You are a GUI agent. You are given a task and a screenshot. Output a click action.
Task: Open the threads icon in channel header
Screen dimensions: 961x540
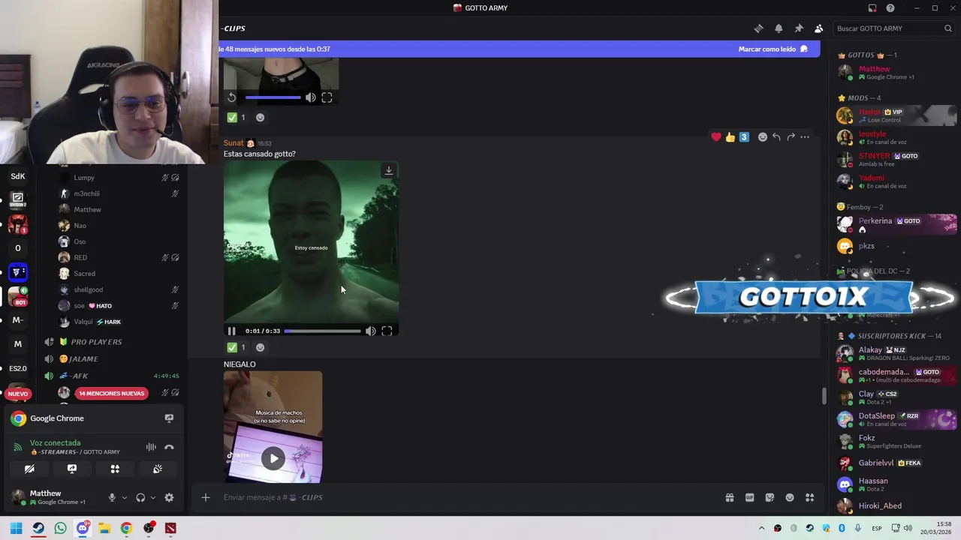point(758,28)
